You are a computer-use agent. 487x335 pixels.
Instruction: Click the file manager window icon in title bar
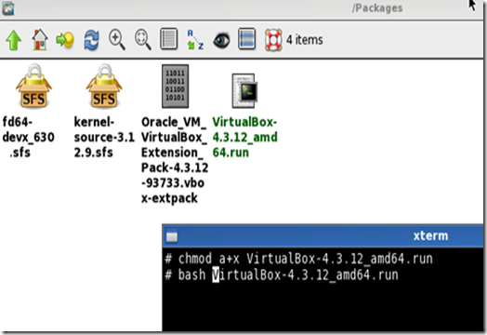pos(8,8)
